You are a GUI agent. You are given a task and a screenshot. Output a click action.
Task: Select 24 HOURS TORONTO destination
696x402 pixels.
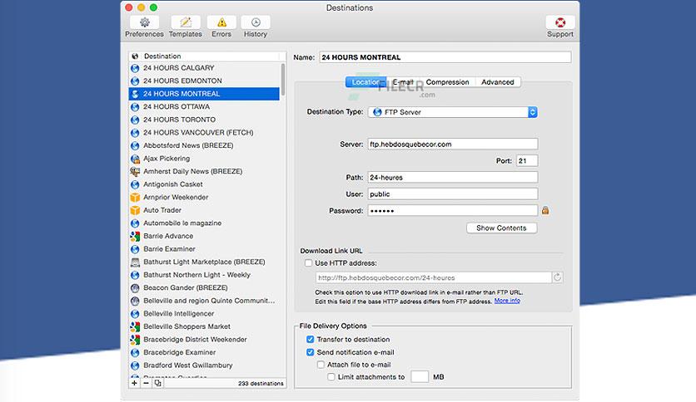pos(204,120)
